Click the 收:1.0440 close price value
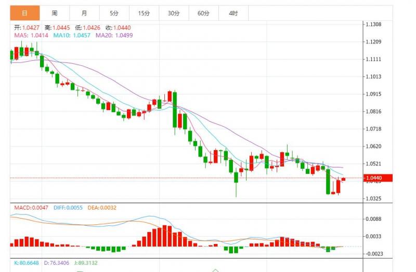Screen dimensions: 416x272 pos(119,28)
